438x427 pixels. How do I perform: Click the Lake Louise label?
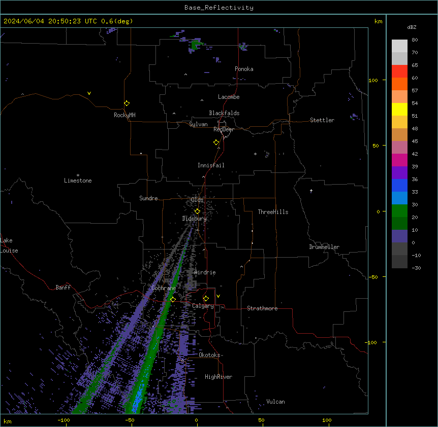click(x=9, y=245)
